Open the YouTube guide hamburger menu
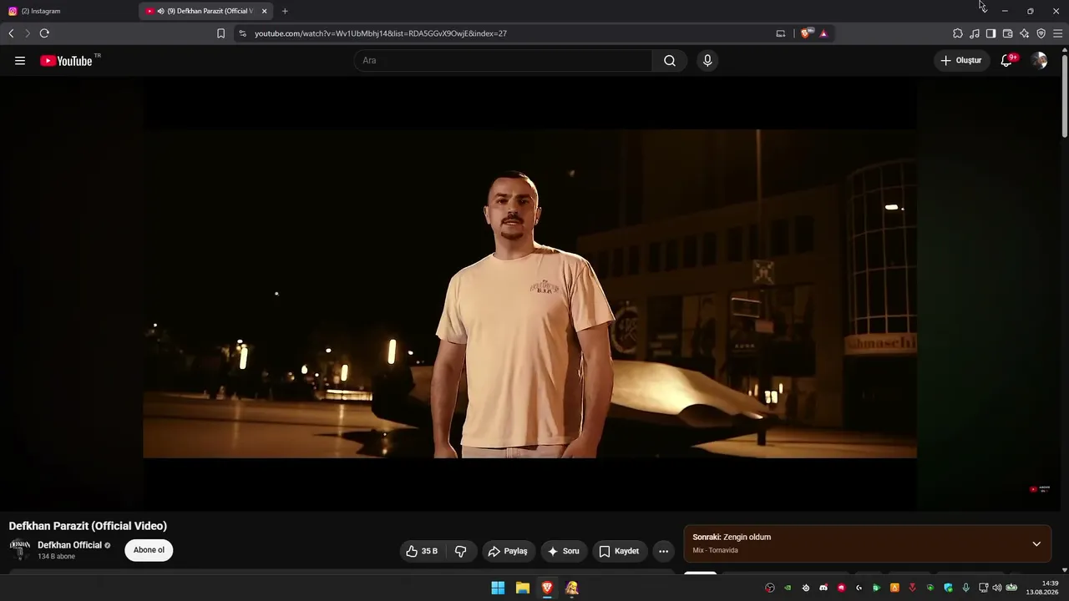Image resolution: width=1069 pixels, height=601 pixels. [20, 61]
